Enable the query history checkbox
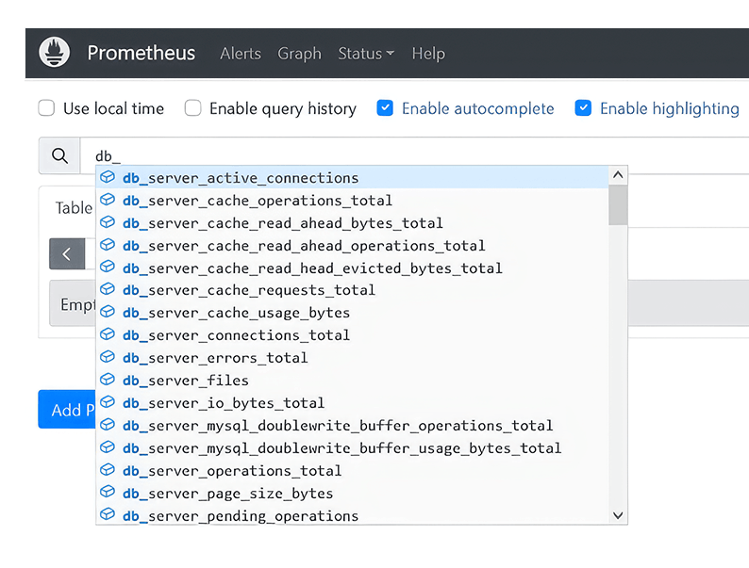This screenshot has height=568, width=749. (x=193, y=107)
